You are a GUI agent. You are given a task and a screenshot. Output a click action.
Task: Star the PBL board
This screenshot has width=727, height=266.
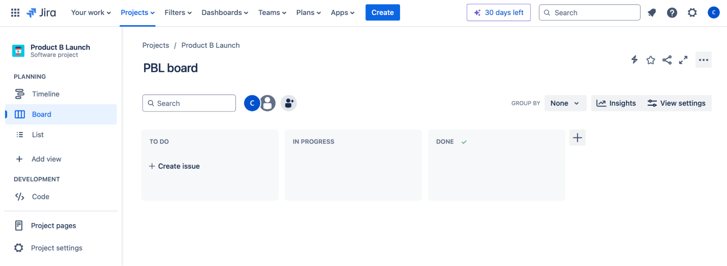coord(651,60)
